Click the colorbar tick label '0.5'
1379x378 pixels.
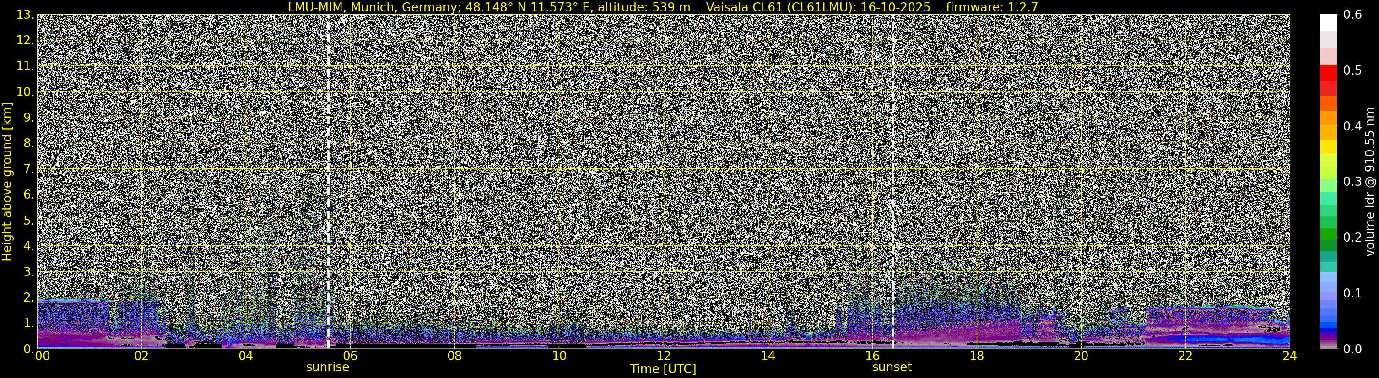(x=1353, y=70)
